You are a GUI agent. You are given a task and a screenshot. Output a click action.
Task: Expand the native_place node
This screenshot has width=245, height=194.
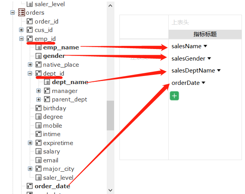coord(30,64)
